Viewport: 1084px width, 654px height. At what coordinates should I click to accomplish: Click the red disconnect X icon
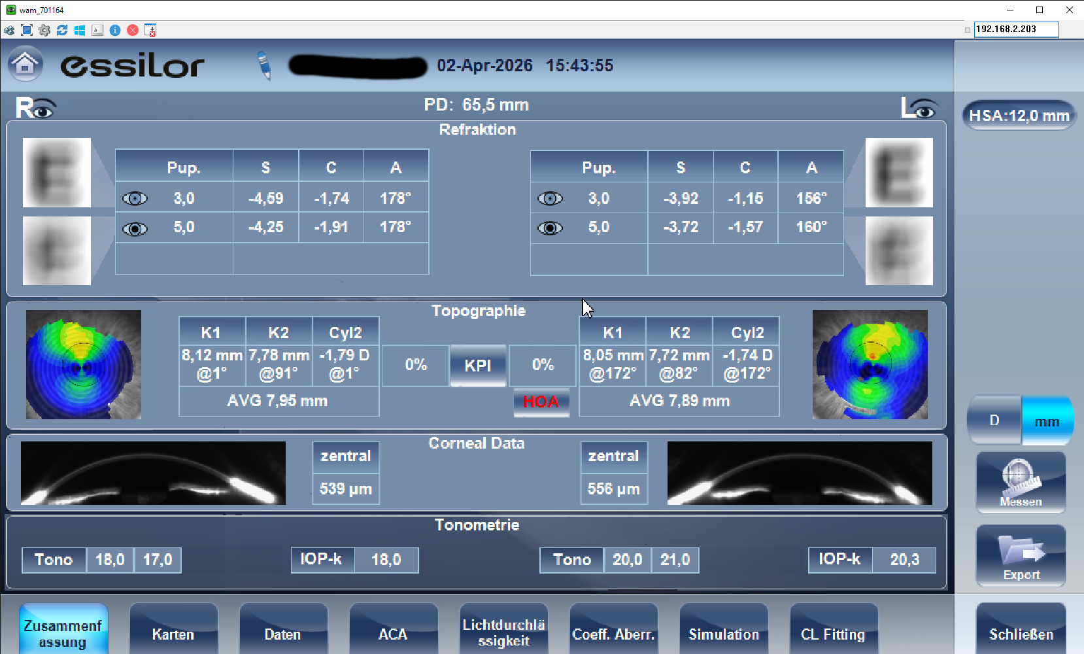[133, 30]
